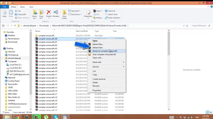Select Local Disk (C:) in navigation pane
Screen dimensions: 213x119
point(15,65)
